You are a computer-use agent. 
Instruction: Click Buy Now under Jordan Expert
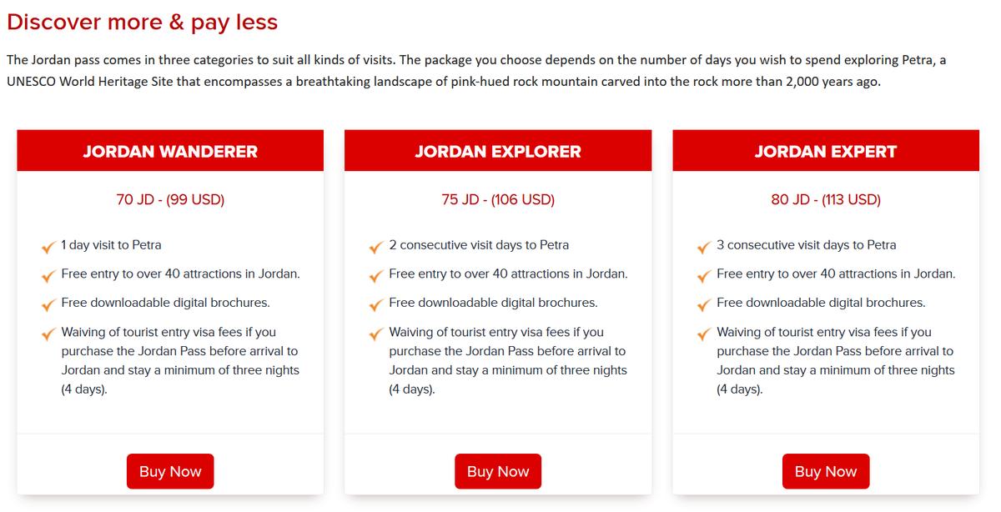[826, 471]
